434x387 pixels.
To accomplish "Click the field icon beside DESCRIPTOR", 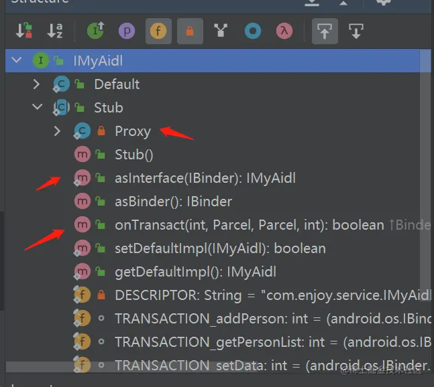I will 83,295.
